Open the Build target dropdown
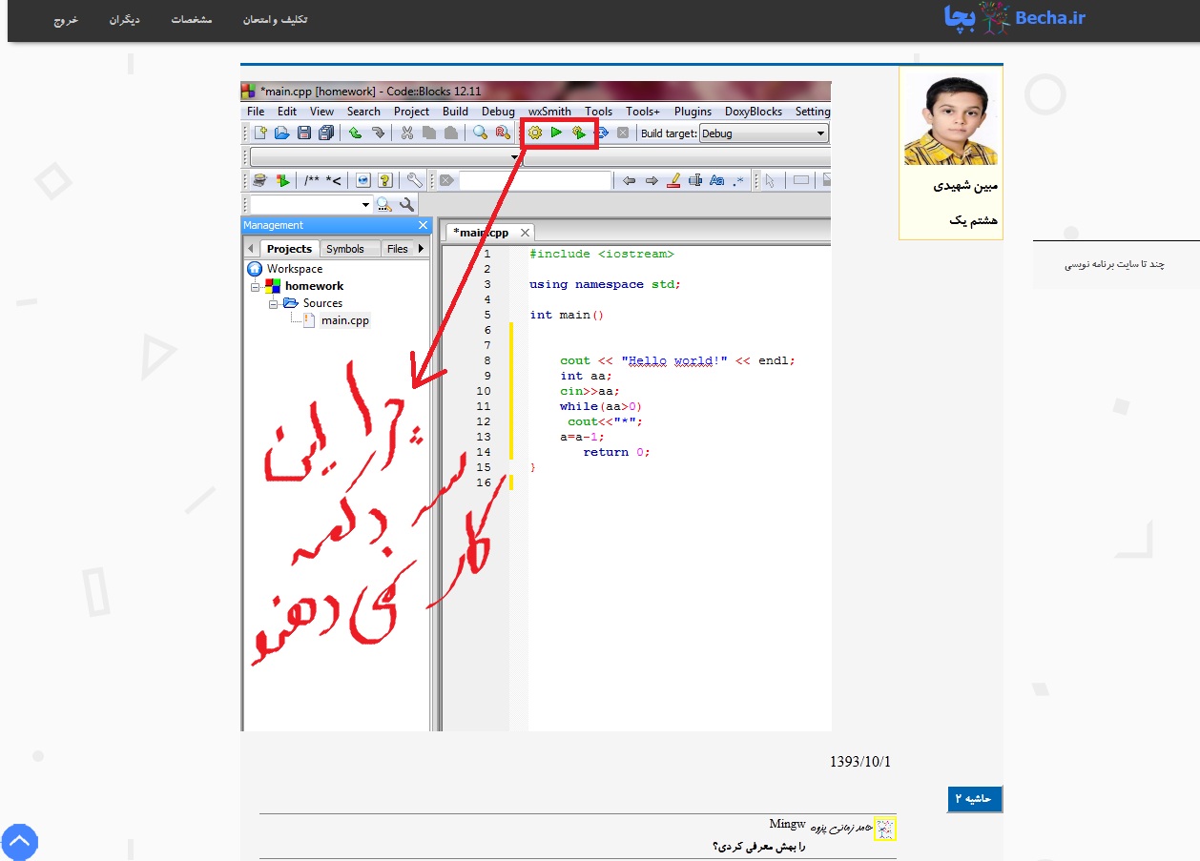 pyautogui.click(x=763, y=133)
